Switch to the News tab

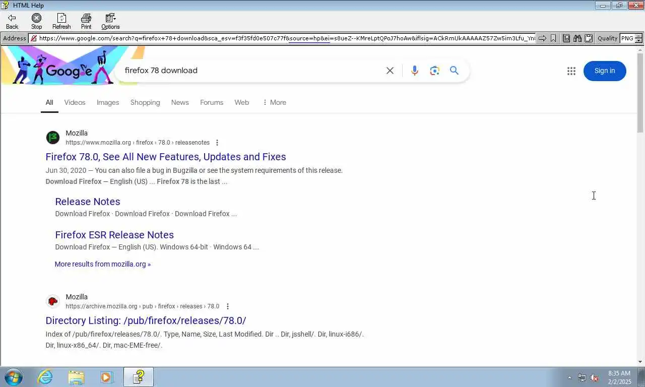(x=180, y=103)
